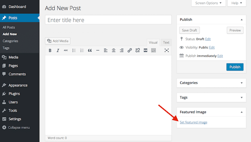Click the blue Publish button
Screen dimensions: 251x142
(x=235, y=67)
